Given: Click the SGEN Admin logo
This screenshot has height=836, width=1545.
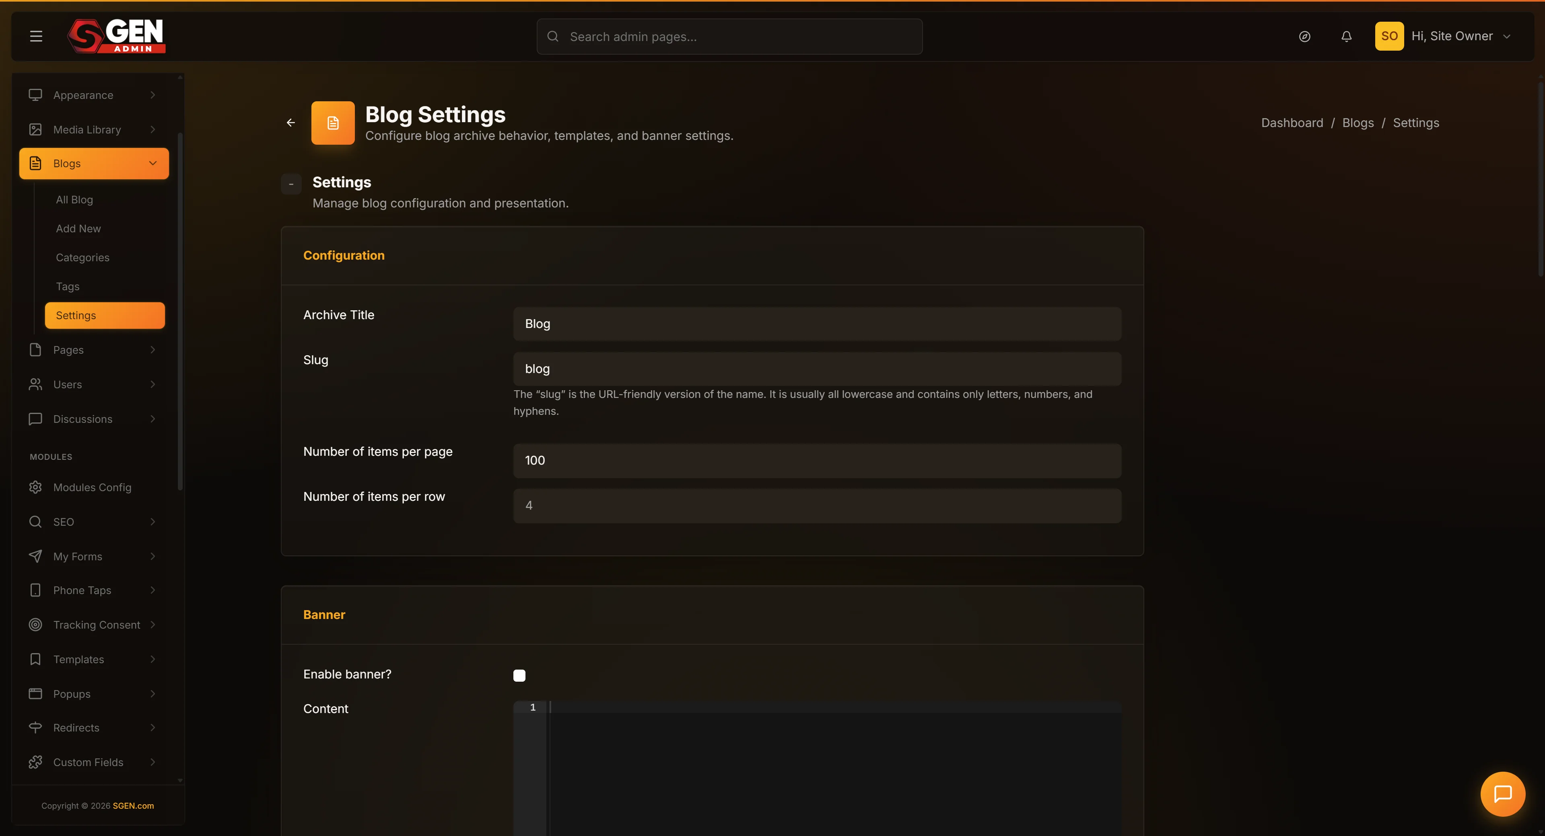Looking at the screenshot, I should 116,36.
